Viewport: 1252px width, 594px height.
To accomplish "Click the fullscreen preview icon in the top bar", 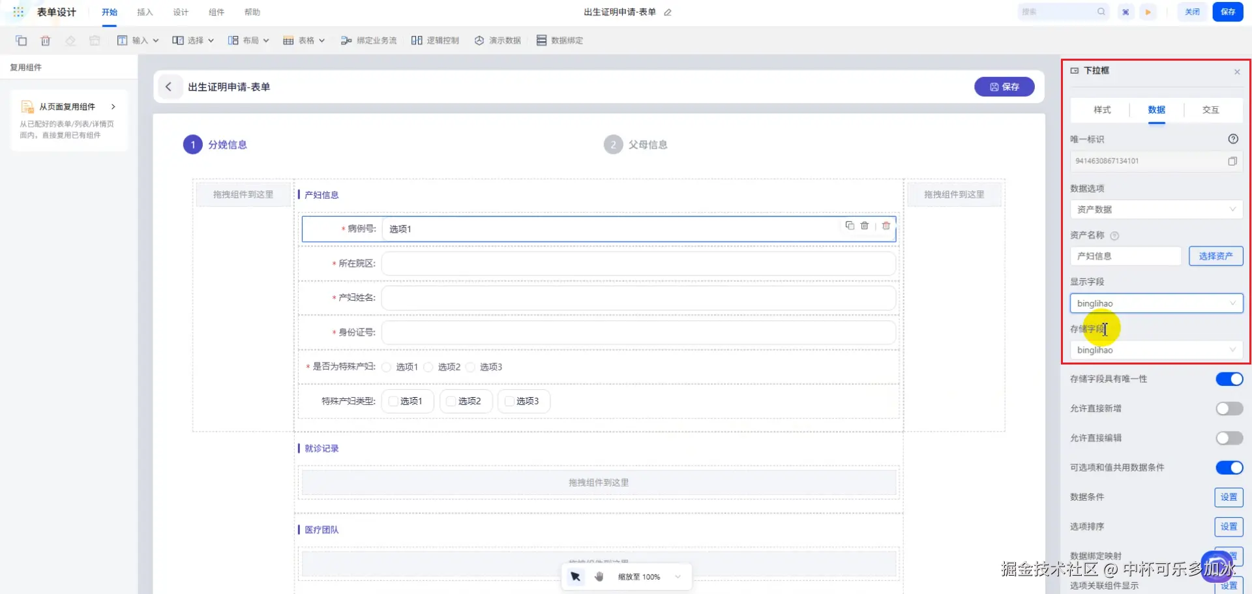I will 1125,12.
